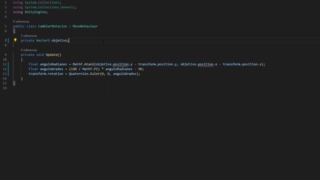Click first underlined 'position' error on line 11
This screenshot has height=180, width=320.
point(121,64)
